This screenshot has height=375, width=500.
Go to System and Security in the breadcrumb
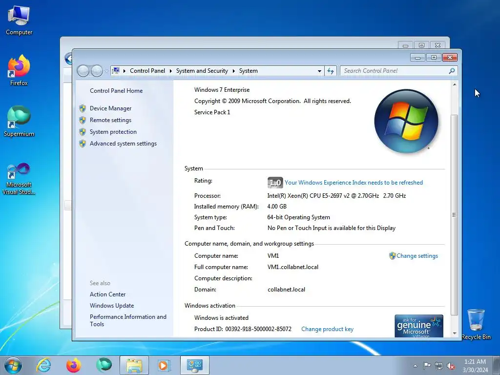point(202,71)
